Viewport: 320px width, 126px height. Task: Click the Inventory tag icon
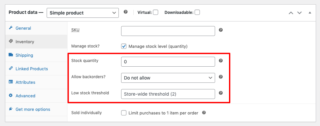pos(11,41)
